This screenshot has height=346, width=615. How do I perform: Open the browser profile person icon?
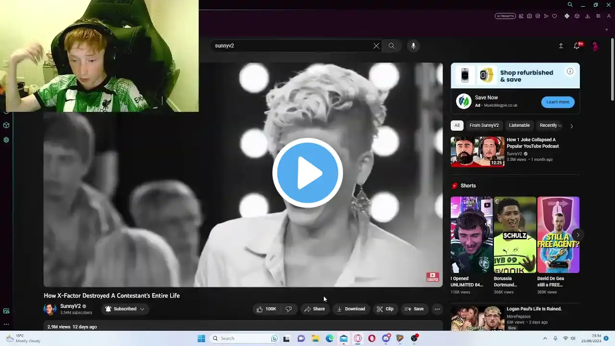click(609, 16)
